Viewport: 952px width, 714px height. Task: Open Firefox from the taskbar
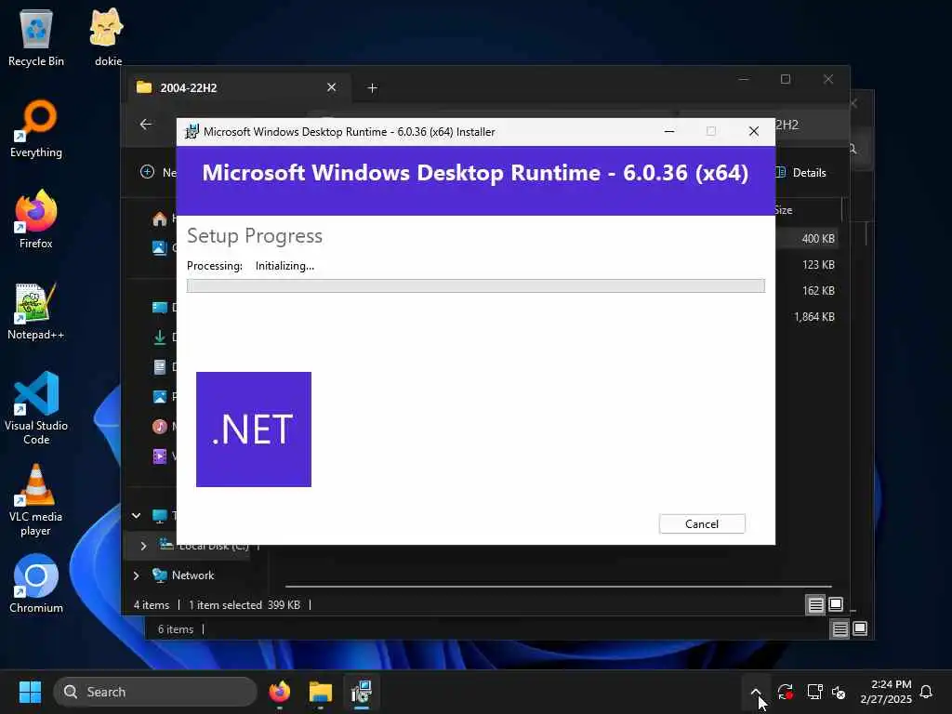click(279, 692)
